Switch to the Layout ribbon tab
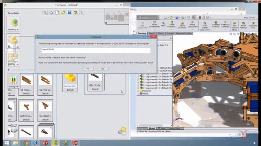The height and width of the screenshot is (146, 261). [x=152, y=33]
